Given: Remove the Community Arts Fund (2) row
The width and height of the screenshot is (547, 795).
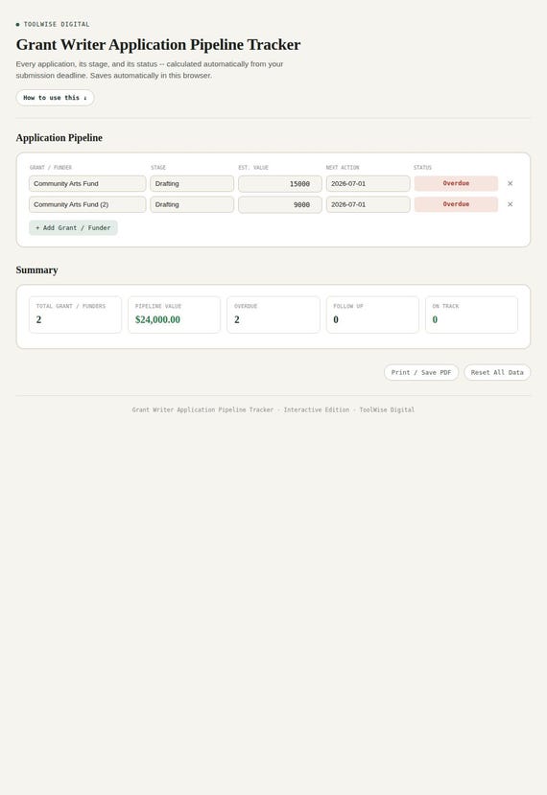Looking at the screenshot, I should click(x=510, y=204).
